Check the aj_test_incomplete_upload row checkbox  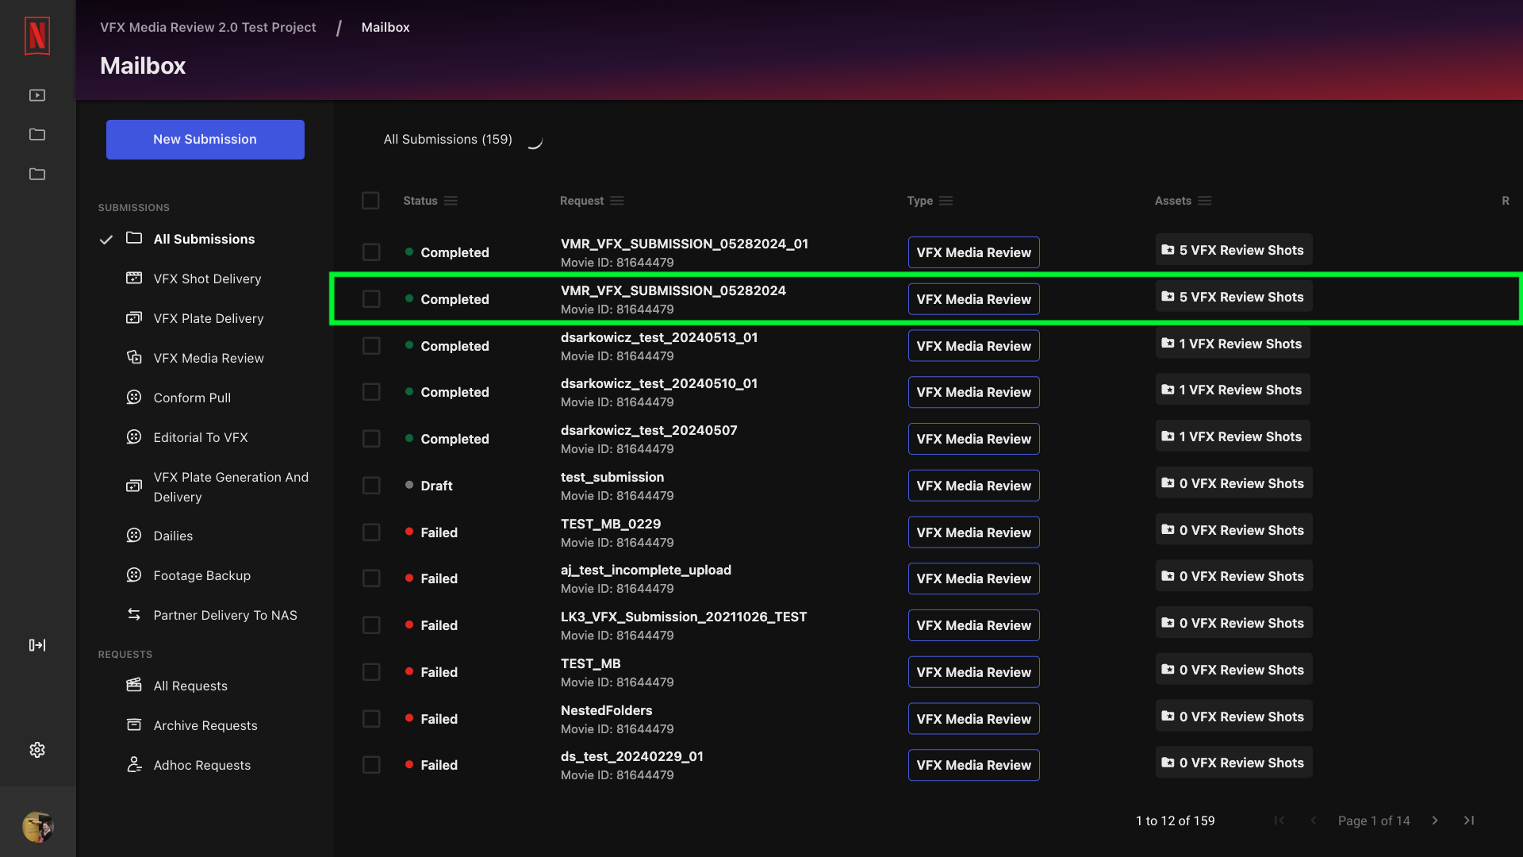pyautogui.click(x=371, y=578)
